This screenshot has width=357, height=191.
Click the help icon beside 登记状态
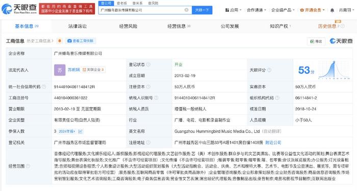click(x=148, y=64)
